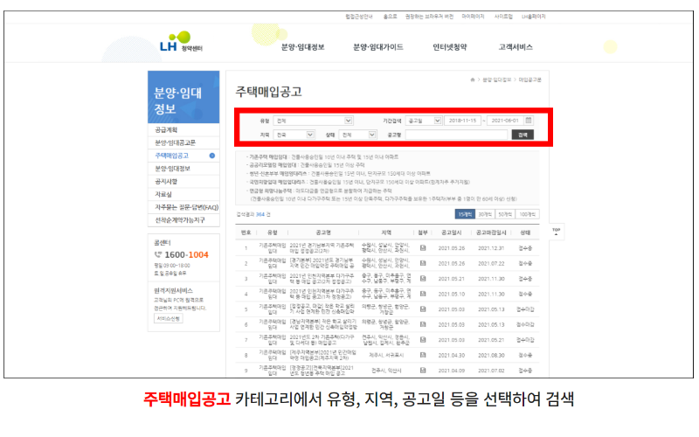
Task: Open the 지역 dropdown showing 전국
Action: (x=294, y=135)
